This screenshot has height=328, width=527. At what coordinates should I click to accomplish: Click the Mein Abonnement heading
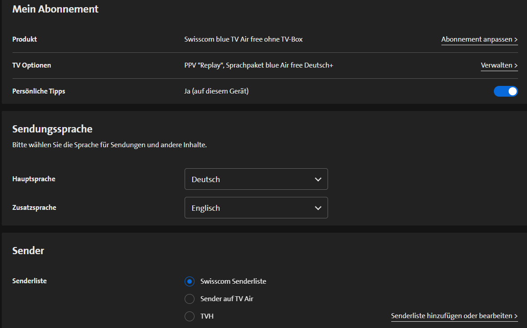56,9
